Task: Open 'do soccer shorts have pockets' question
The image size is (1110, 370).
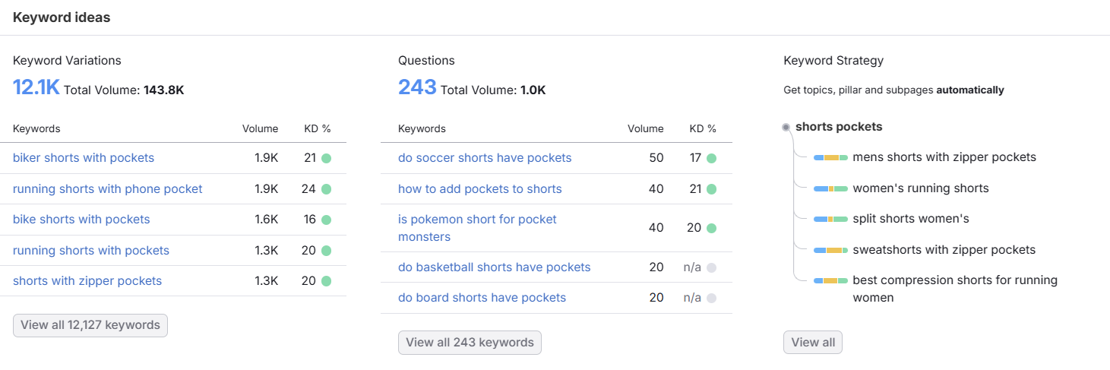Action: tap(485, 158)
